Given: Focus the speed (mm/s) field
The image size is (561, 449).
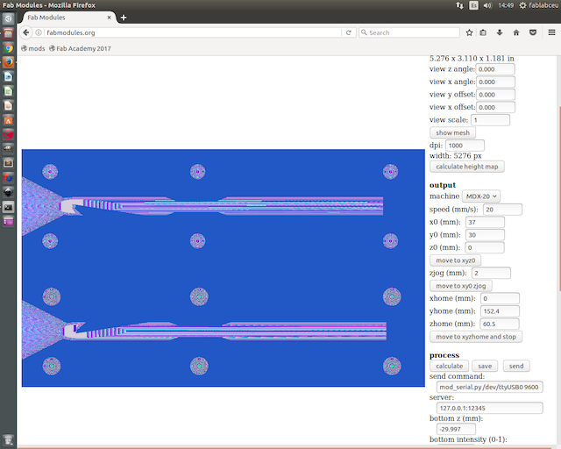Looking at the screenshot, I should (502, 210).
